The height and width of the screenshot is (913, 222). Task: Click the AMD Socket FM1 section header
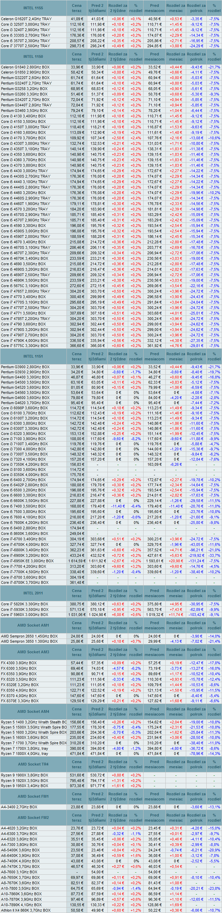point(33,796)
